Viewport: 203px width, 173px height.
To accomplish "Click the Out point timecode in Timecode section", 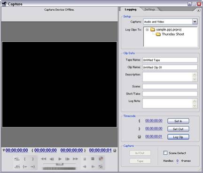I will click(x=154, y=128).
